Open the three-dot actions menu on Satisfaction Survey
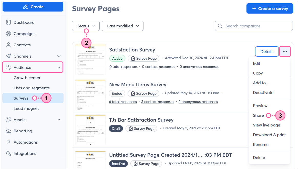Viewport: 299px width, 170px height. 285,51
